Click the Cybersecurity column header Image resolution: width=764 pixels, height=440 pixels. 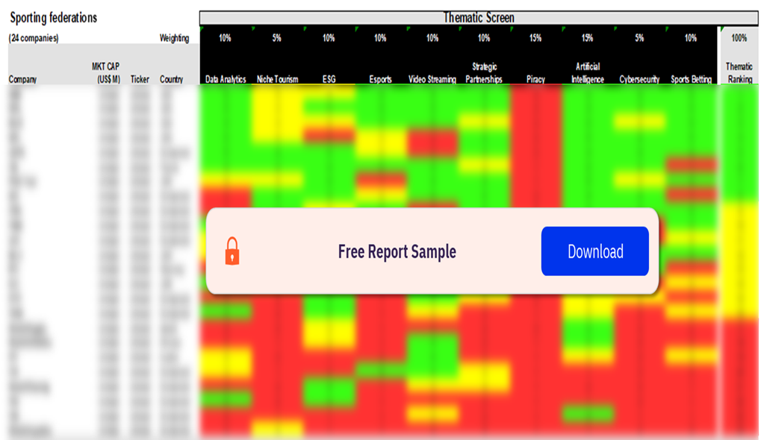tap(639, 79)
